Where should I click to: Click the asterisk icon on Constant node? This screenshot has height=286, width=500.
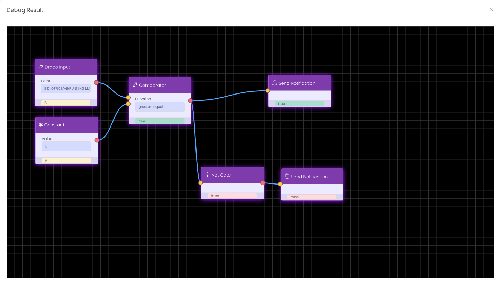[41, 125]
